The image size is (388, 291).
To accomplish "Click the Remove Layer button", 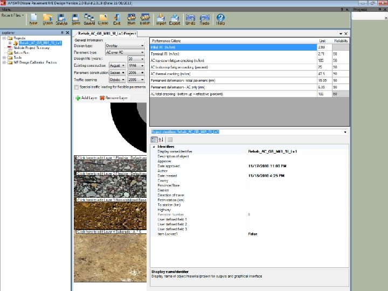I will (114, 98).
